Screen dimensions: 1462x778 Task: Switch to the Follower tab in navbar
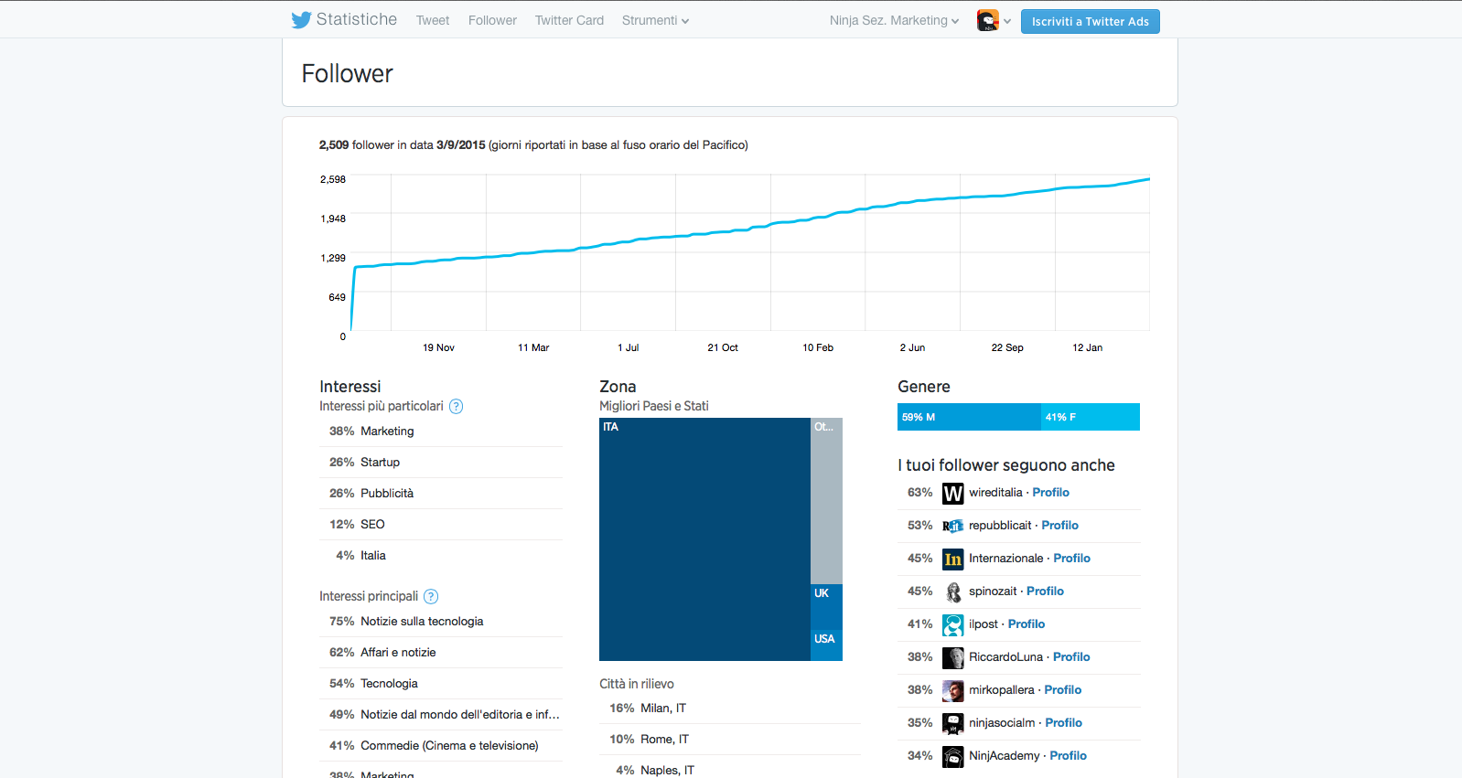492,20
